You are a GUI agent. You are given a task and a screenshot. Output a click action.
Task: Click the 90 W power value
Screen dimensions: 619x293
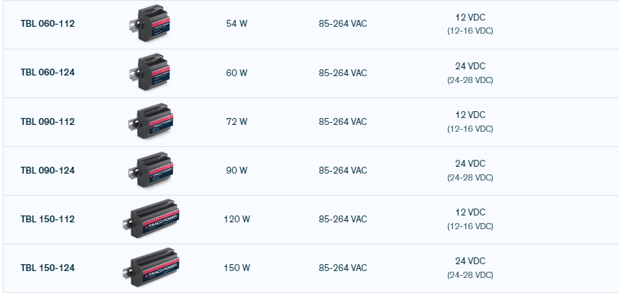(236, 170)
